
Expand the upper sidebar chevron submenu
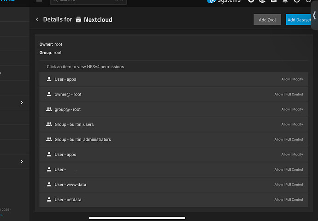[22, 102]
